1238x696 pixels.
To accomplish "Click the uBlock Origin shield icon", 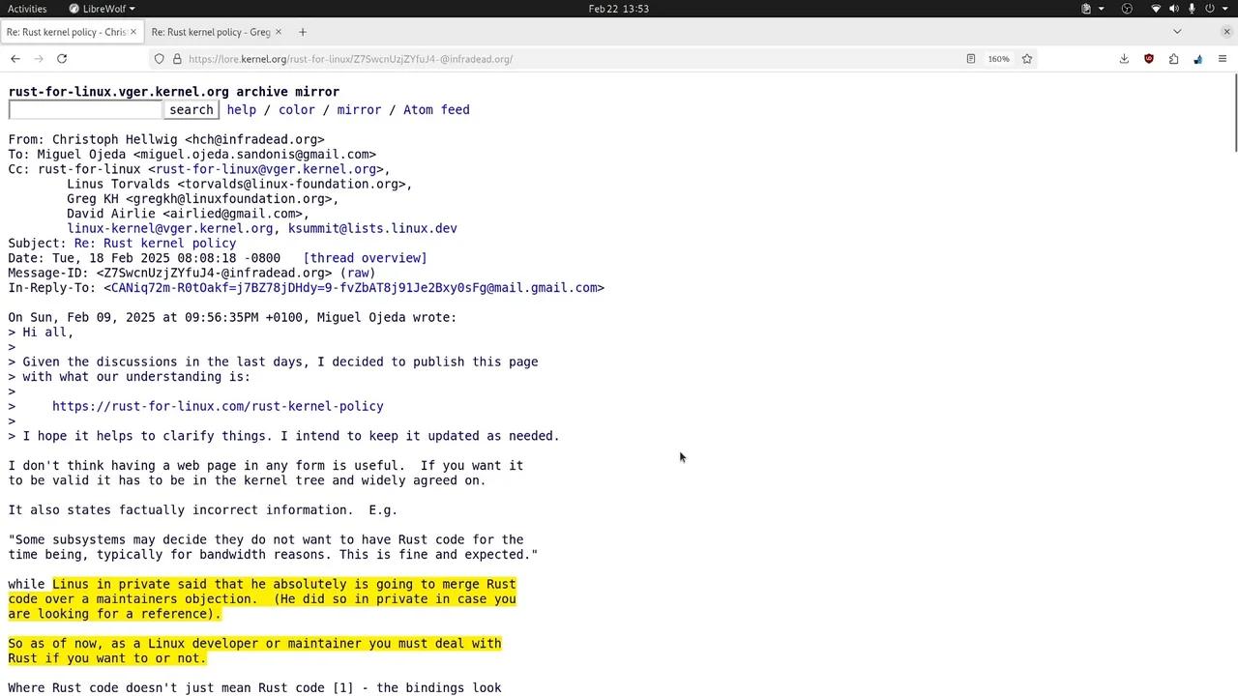I will 1149,59.
